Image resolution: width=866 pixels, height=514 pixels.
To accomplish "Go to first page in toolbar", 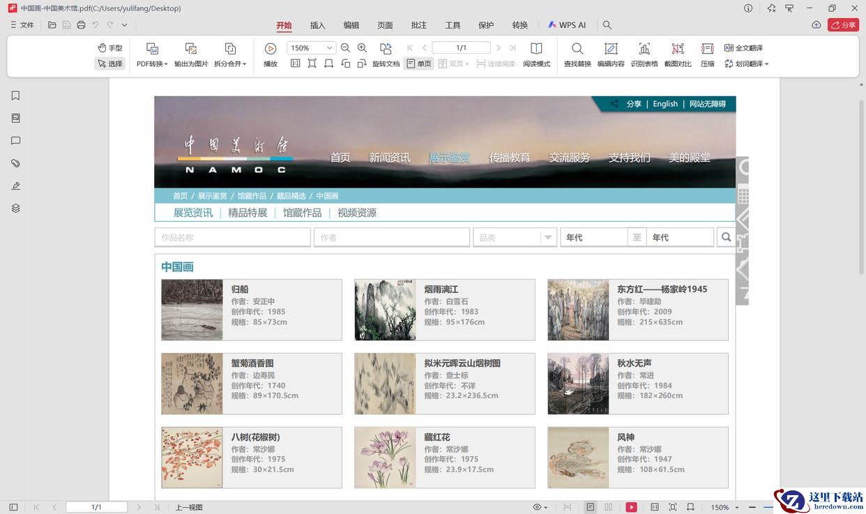I will [x=409, y=47].
